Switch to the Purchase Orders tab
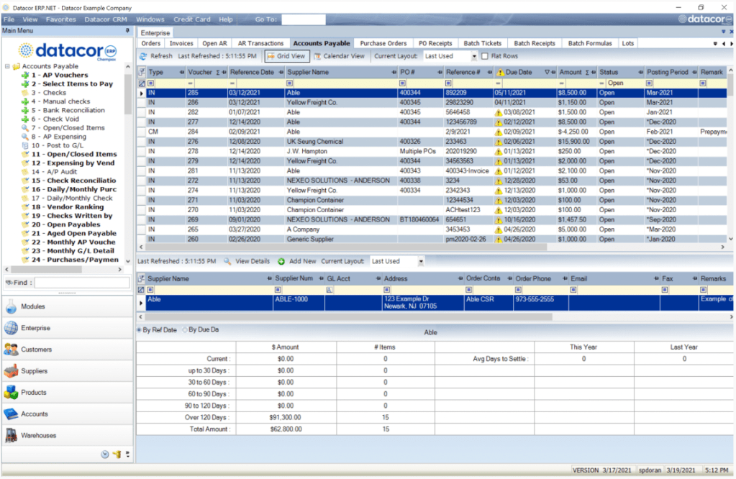This screenshot has width=736, height=479. click(383, 43)
